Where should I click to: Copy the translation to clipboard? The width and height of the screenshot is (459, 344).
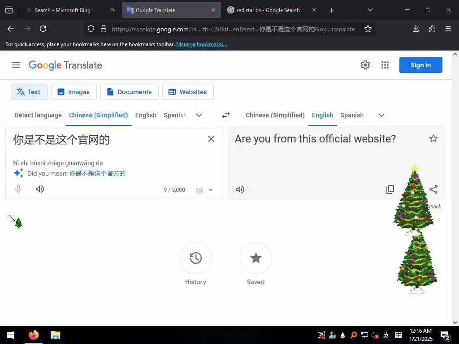click(390, 189)
